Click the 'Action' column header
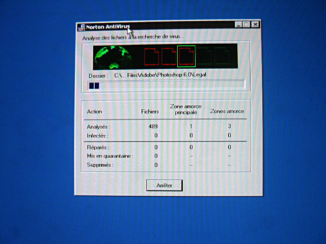Viewport: 326px width, 244px height. [94, 112]
